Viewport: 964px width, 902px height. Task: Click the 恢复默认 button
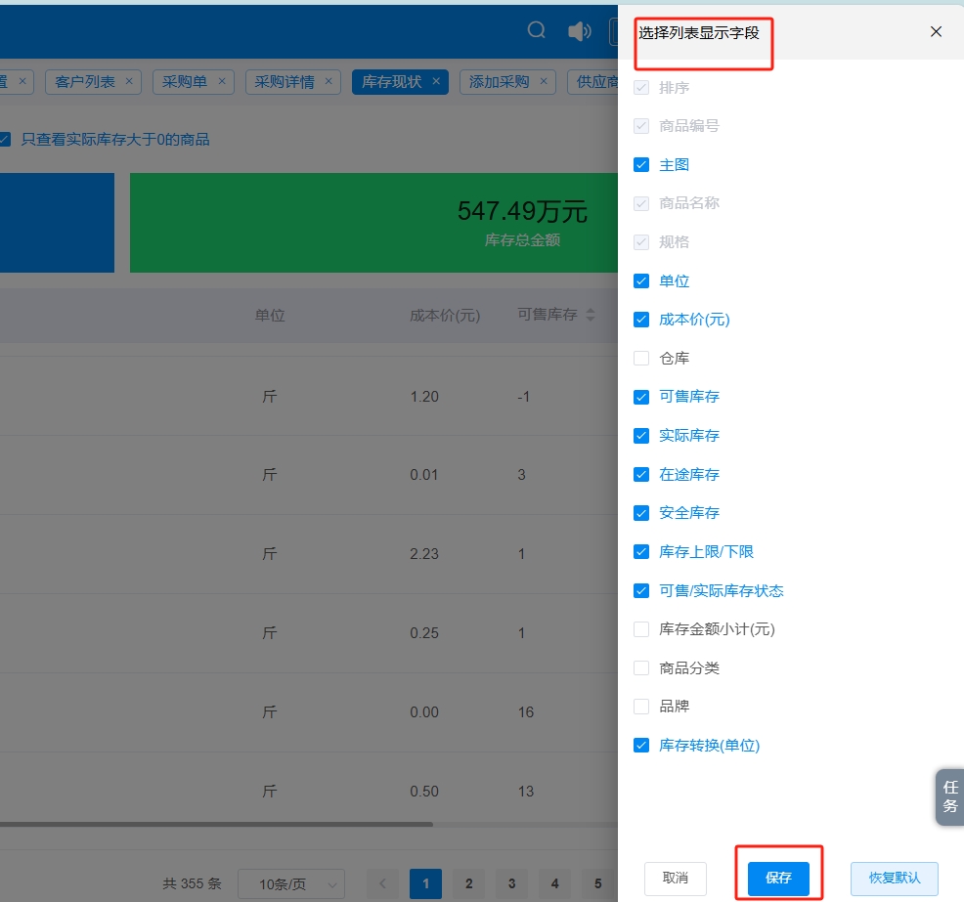(894, 878)
